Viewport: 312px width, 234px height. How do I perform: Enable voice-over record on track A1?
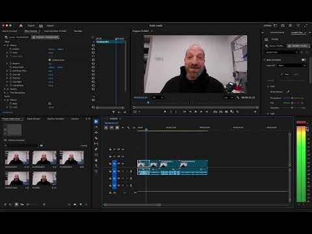pos(131,171)
